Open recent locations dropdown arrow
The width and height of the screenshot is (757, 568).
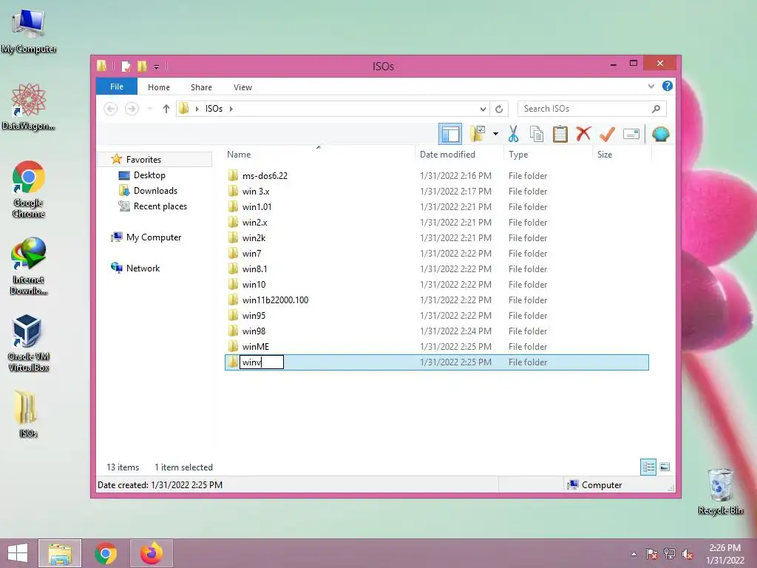coord(149,109)
